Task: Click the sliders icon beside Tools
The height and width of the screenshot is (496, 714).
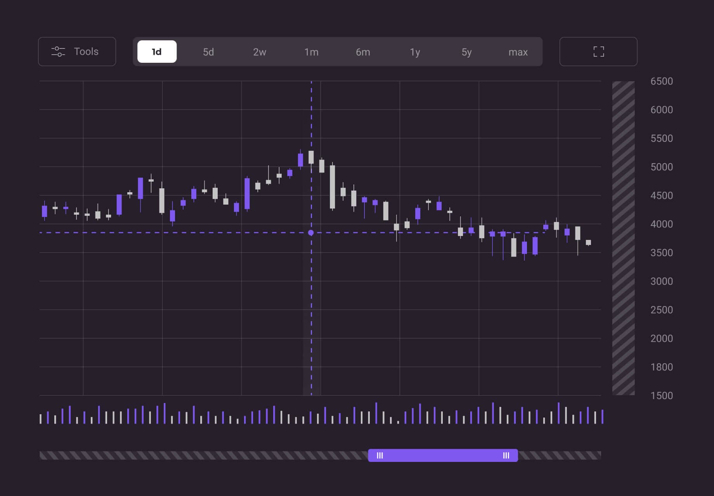Action: [x=58, y=52]
